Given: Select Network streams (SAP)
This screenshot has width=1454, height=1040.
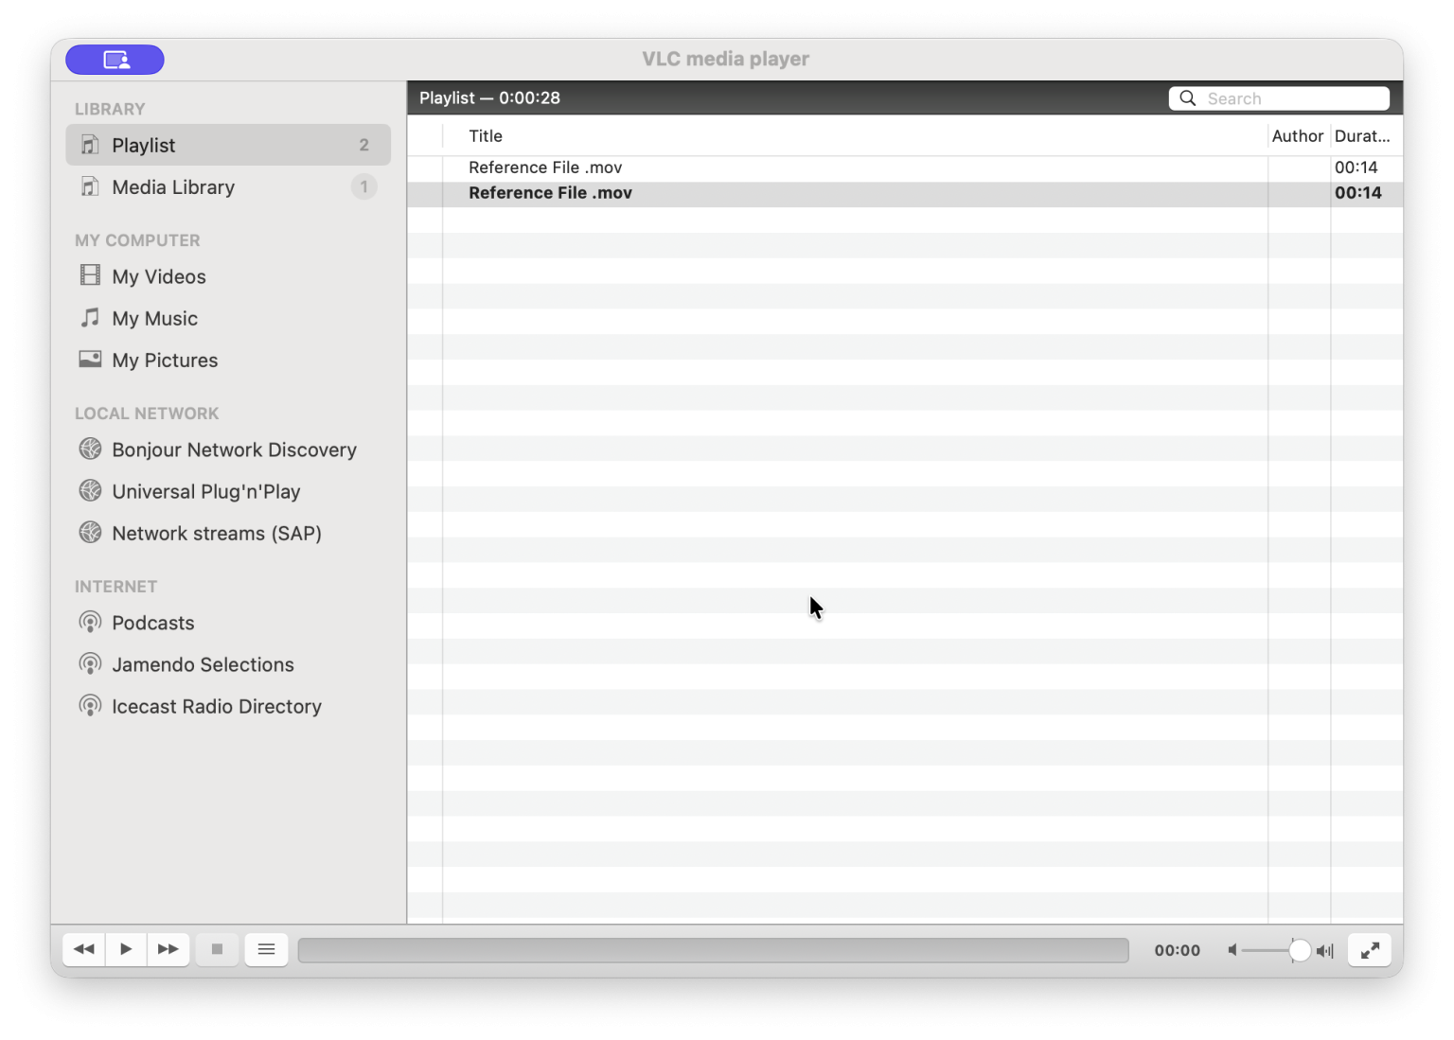Looking at the screenshot, I should (x=228, y=533).
